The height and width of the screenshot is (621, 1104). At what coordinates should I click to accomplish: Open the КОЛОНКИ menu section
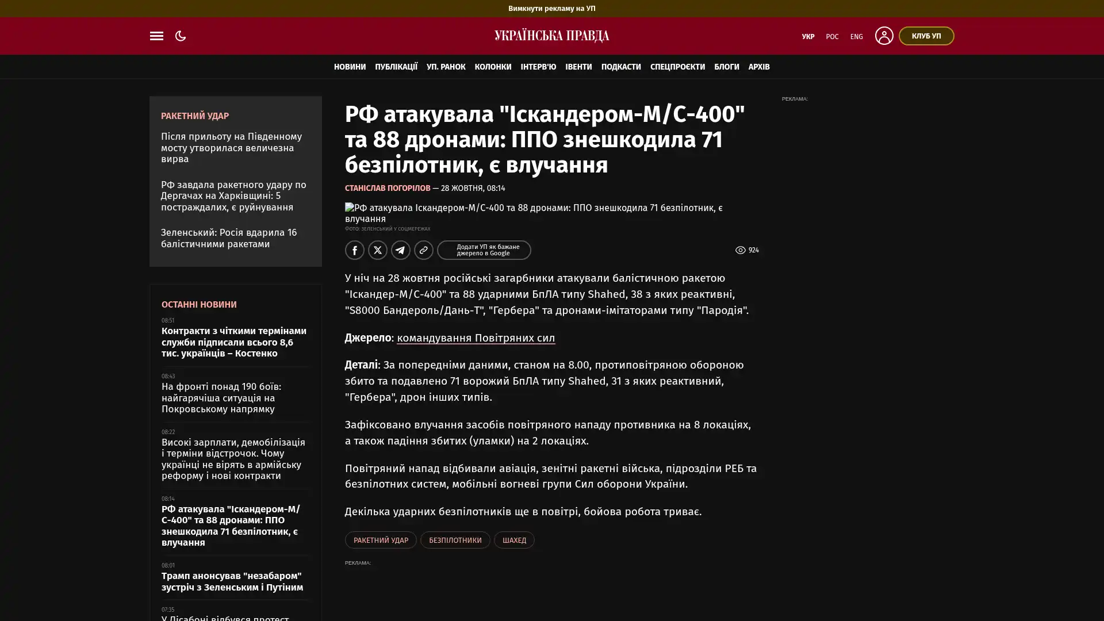click(493, 67)
